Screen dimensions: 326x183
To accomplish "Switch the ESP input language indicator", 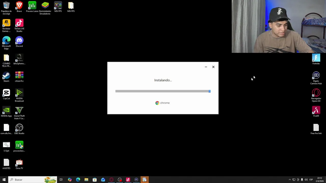I will (x=311, y=180).
